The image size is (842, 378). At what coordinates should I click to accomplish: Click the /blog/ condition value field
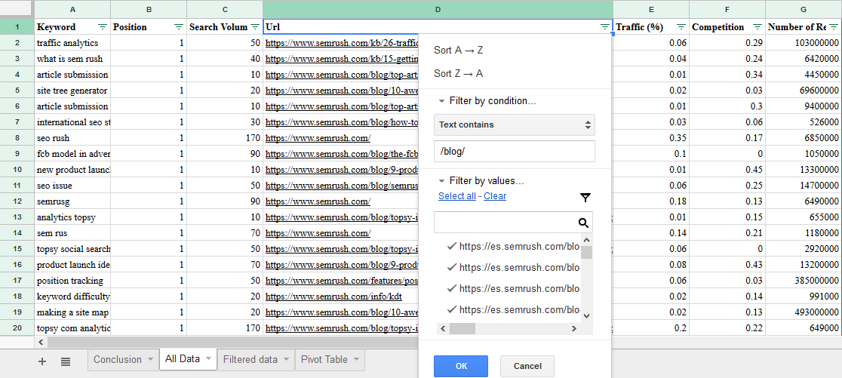tap(515, 152)
